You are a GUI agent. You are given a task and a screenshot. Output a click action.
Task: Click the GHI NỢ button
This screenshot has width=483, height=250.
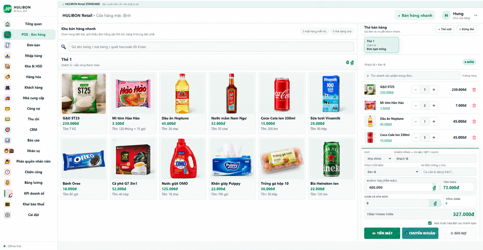pos(458,233)
